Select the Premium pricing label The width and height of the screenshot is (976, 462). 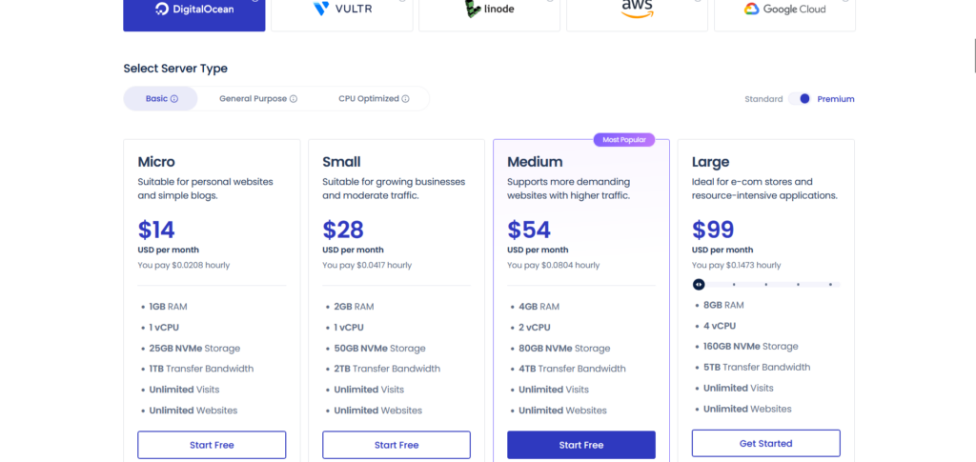tap(836, 99)
